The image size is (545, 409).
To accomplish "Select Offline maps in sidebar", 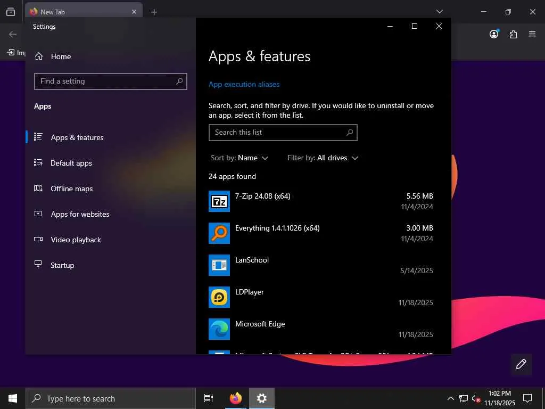I will click(111, 189).
